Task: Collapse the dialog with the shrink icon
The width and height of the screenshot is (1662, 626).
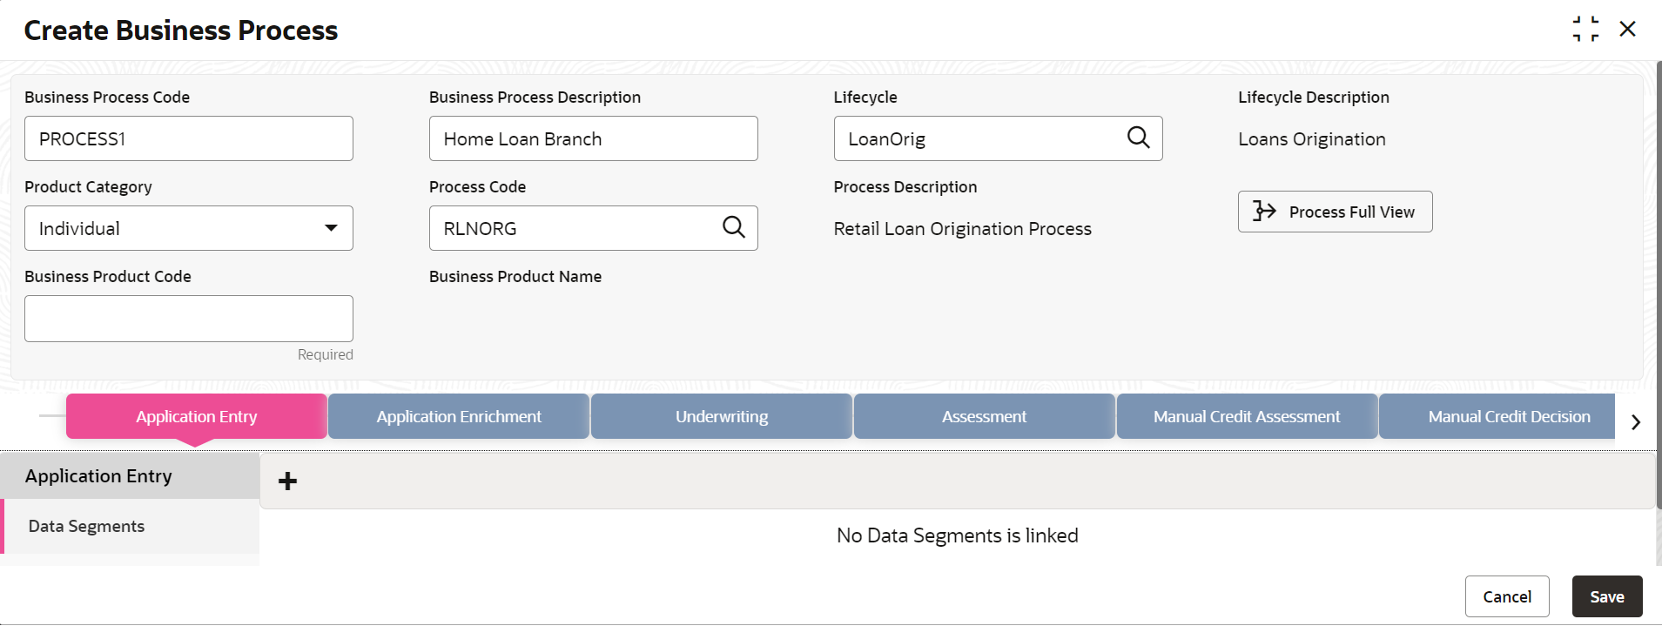Action: tap(1585, 29)
